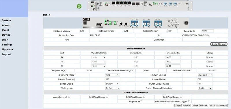Screen dimensions: 231x109
Task: Click the Mode button on OLP panel
Action: (121, 24)
